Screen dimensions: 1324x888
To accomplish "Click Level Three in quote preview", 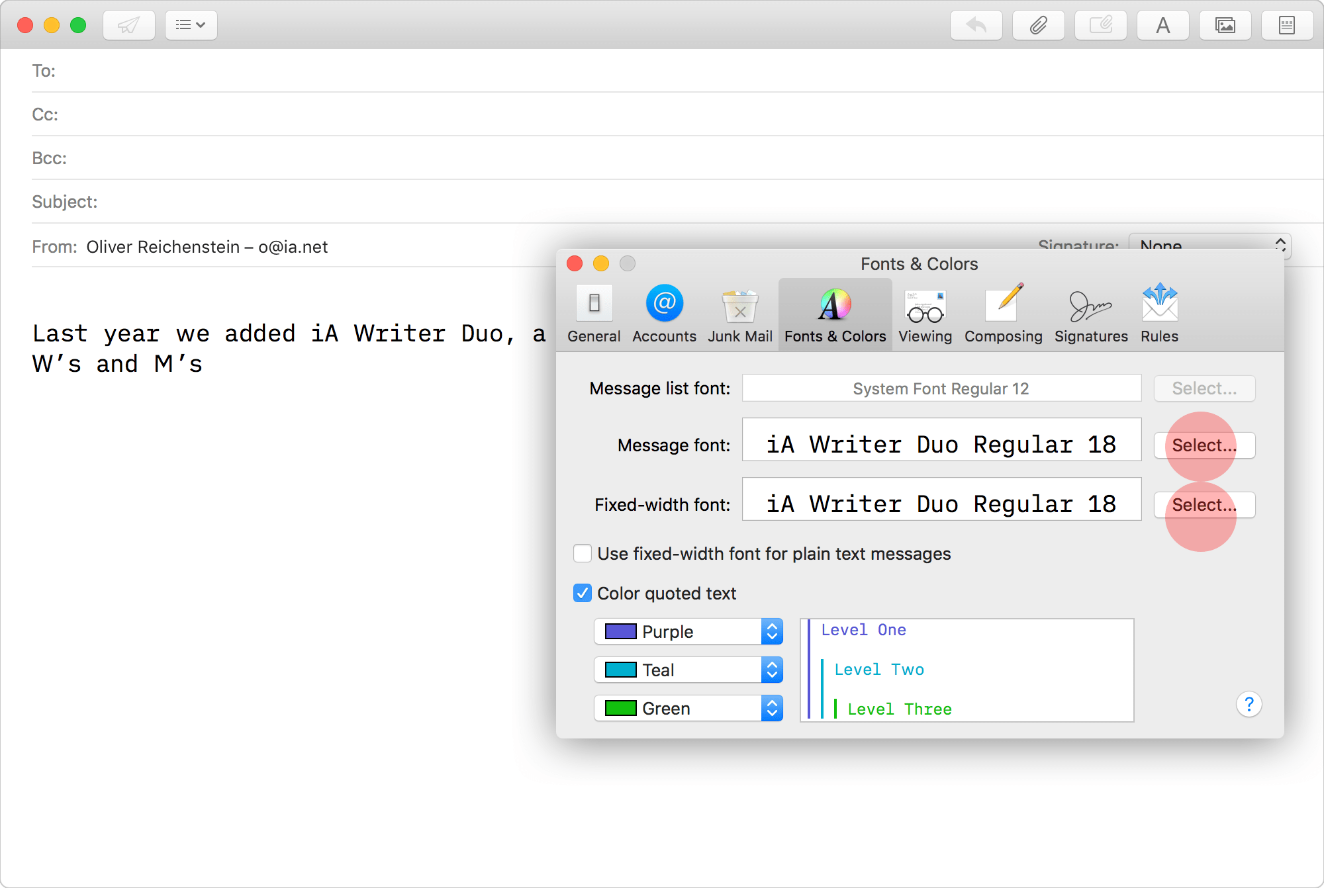I will click(x=900, y=709).
